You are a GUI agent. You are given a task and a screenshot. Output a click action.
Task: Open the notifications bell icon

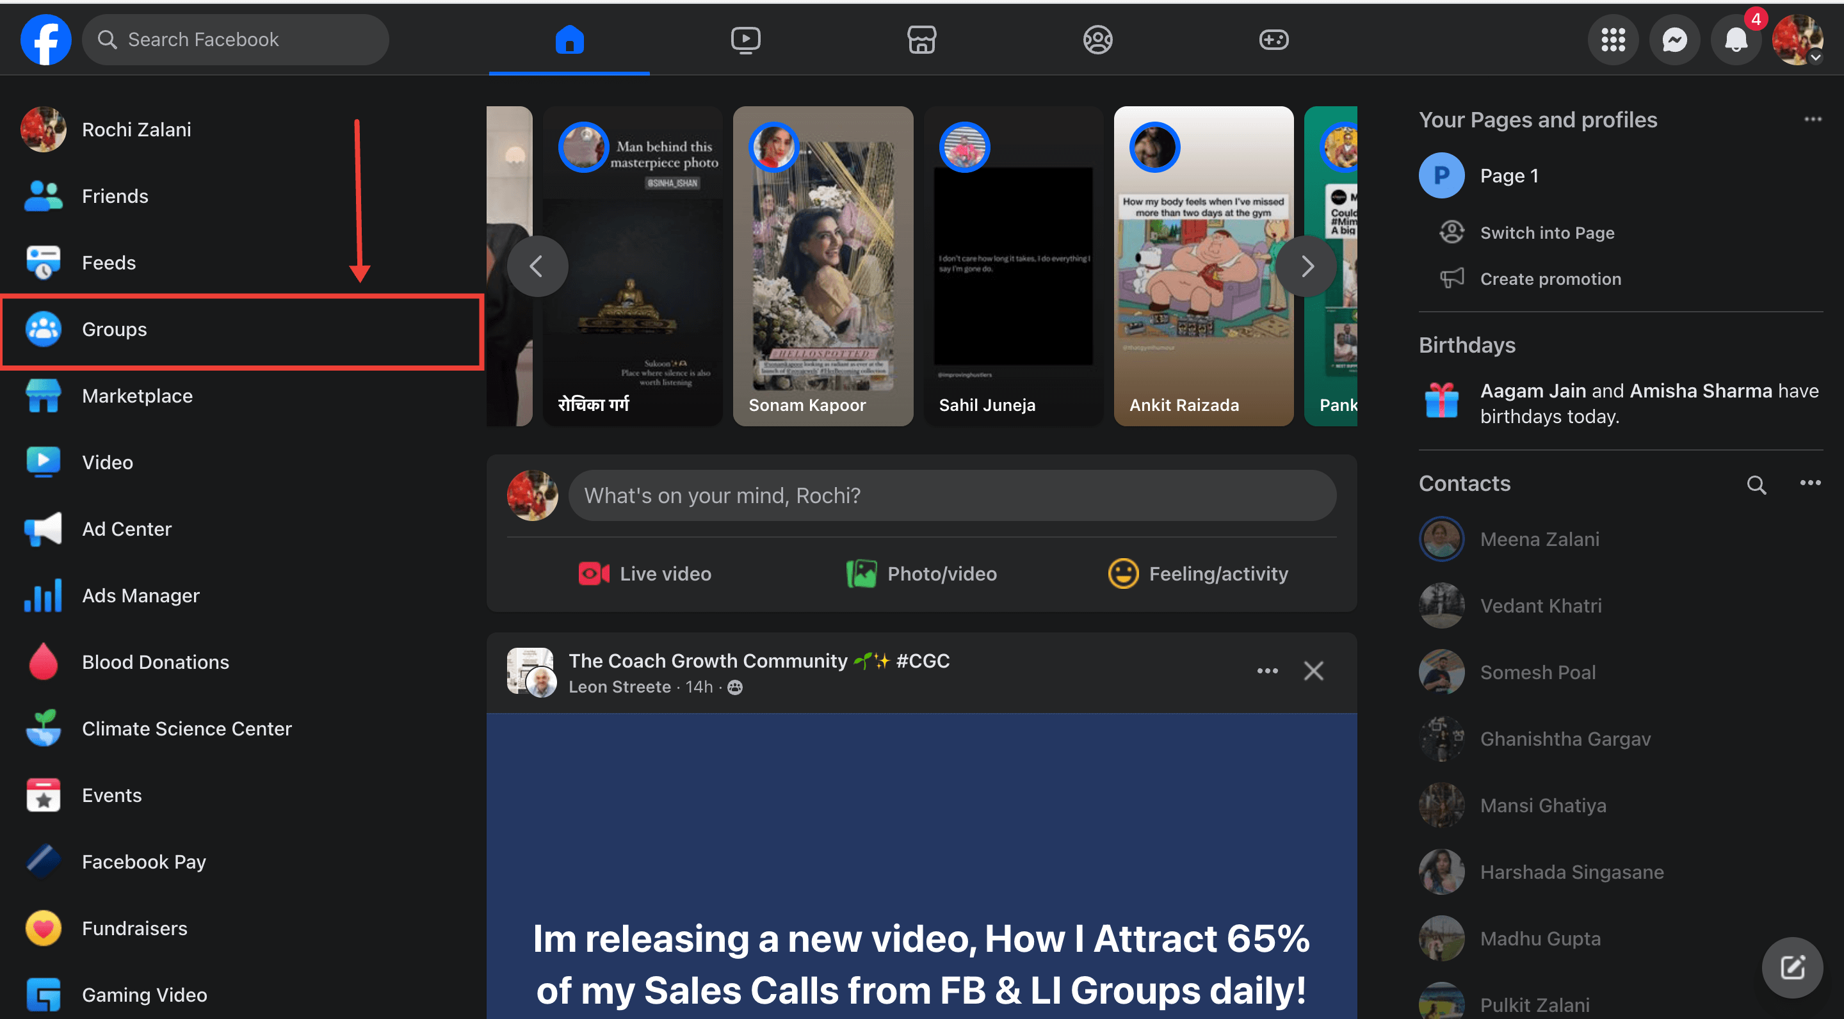tap(1735, 39)
